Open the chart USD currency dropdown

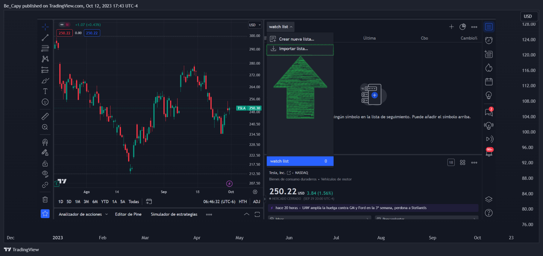(255, 25)
